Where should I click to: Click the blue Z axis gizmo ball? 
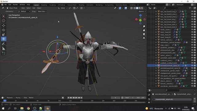(140, 15)
